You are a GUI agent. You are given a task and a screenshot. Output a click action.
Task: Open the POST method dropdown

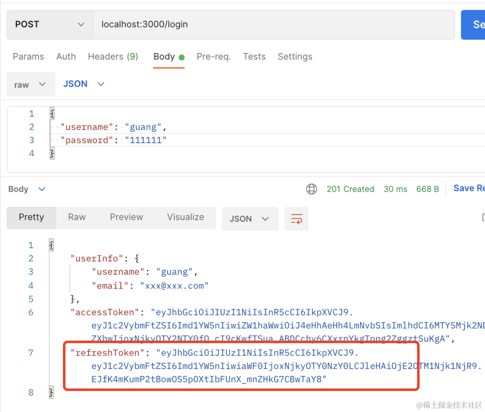[x=50, y=24]
